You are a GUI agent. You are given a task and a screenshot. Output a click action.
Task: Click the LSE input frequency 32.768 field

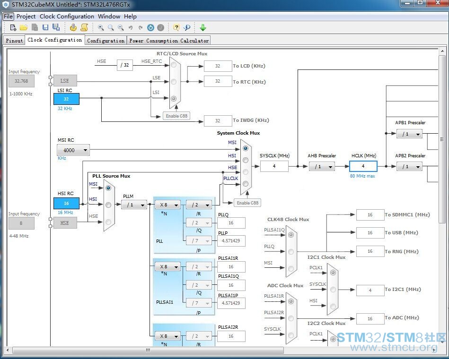(21, 81)
